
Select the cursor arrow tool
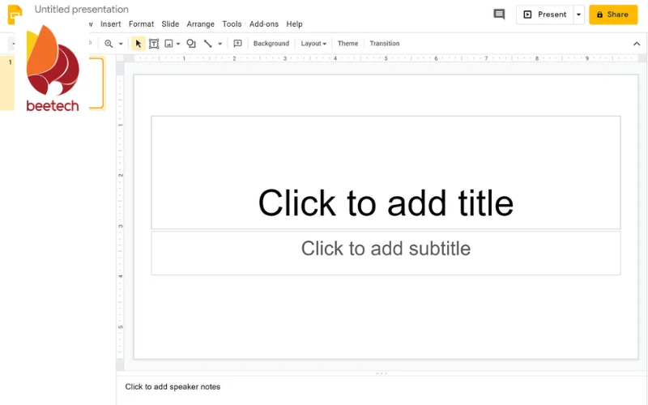[x=139, y=44]
